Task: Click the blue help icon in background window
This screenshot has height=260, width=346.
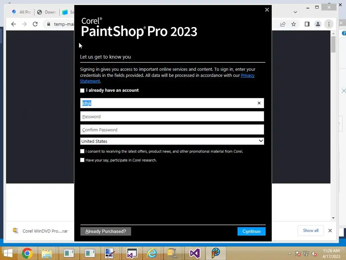Action: coord(344,33)
